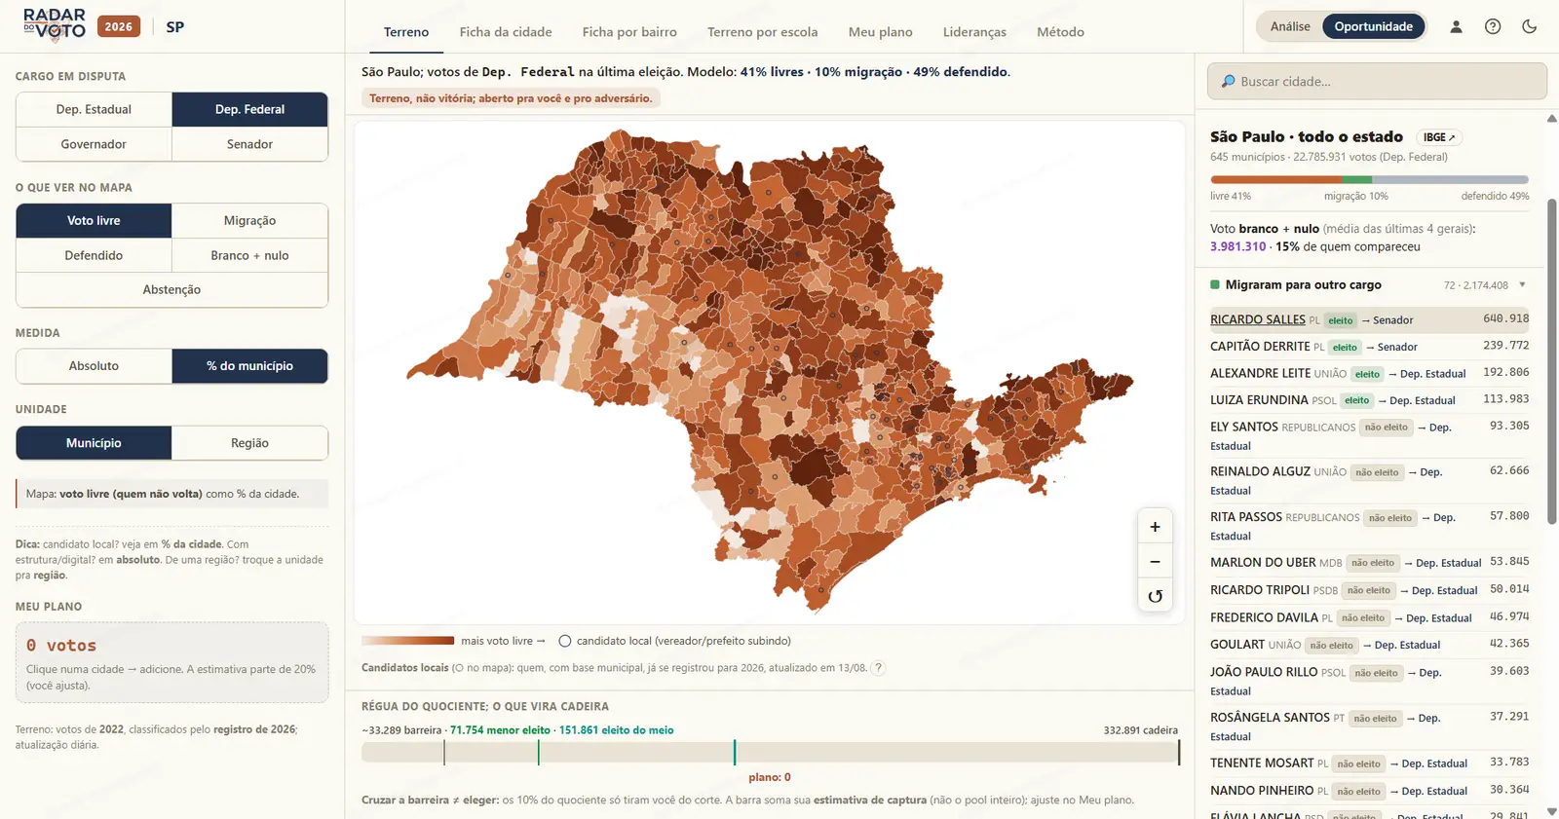Open LUIZA ERUNDINA candidate row
1559x819 pixels.
[x=1369, y=400]
